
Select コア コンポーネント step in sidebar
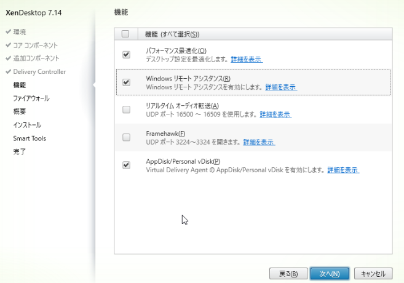[36, 46]
